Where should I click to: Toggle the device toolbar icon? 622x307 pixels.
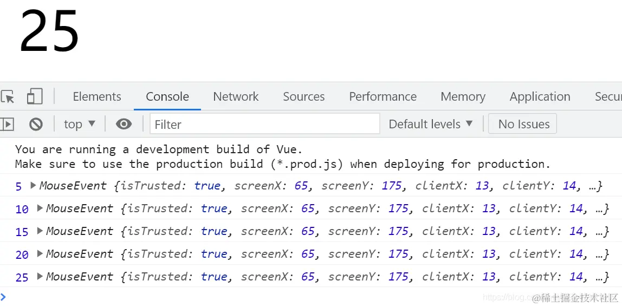(x=35, y=96)
